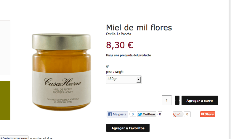The image size is (231, 139).
Task: Click the Twittear bird button
Action: tap(147, 114)
